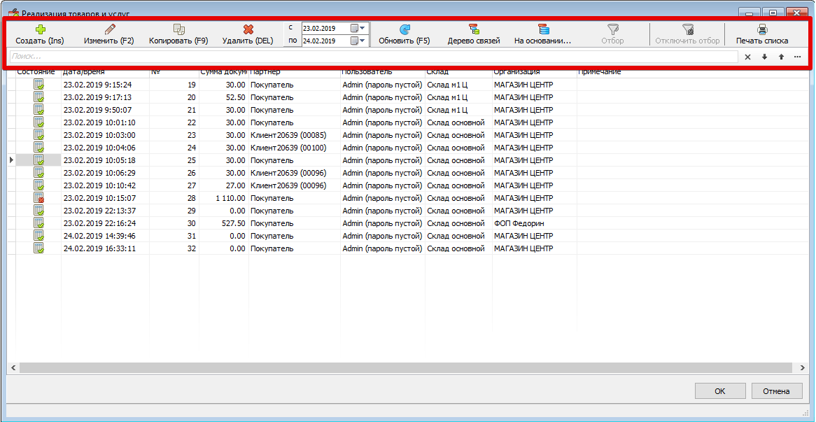This screenshot has height=422, width=816.
Task: Open the Дерево связей tool
Action: point(474,34)
